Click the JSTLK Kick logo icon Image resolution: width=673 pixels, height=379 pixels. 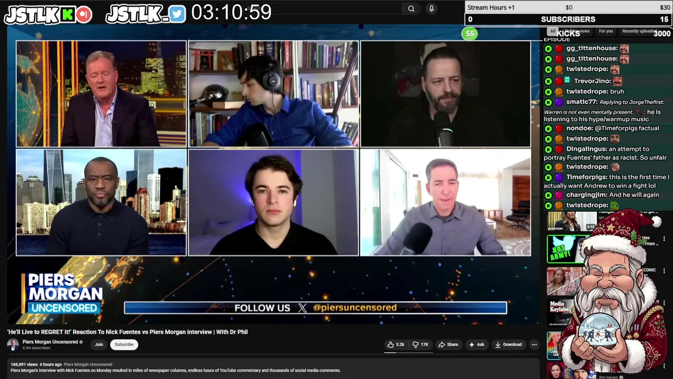[x=68, y=14]
